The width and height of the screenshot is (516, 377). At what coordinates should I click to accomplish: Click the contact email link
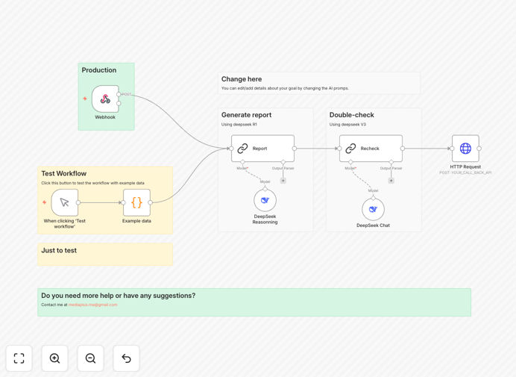[92, 305]
